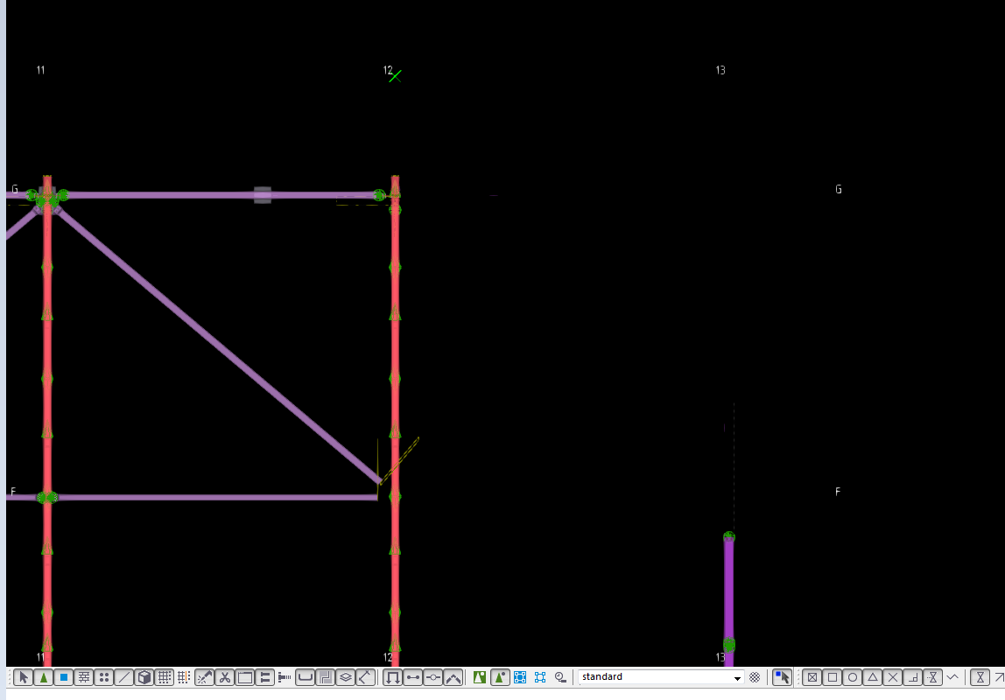Toggle the 3D cube Select reference models switch
1005x700 pixels.
tap(144, 677)
